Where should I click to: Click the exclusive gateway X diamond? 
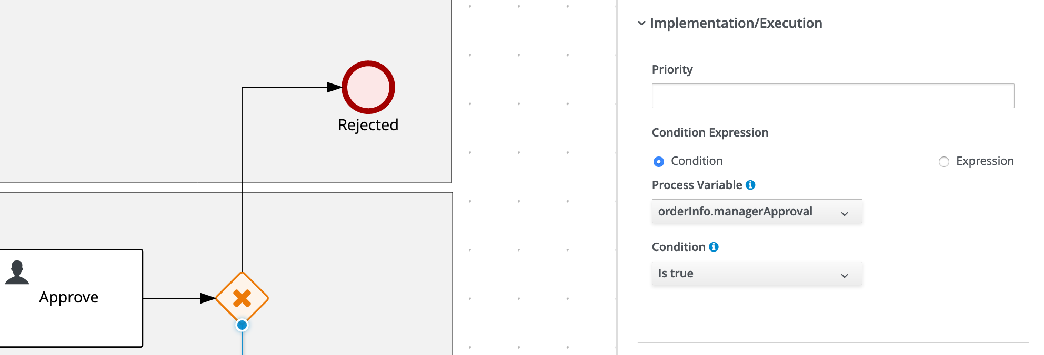(242, 298)
